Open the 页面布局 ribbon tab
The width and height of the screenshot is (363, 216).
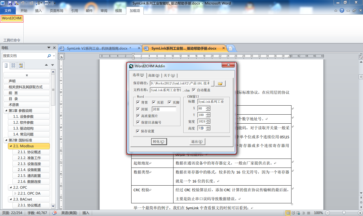[x=56, y=11]
